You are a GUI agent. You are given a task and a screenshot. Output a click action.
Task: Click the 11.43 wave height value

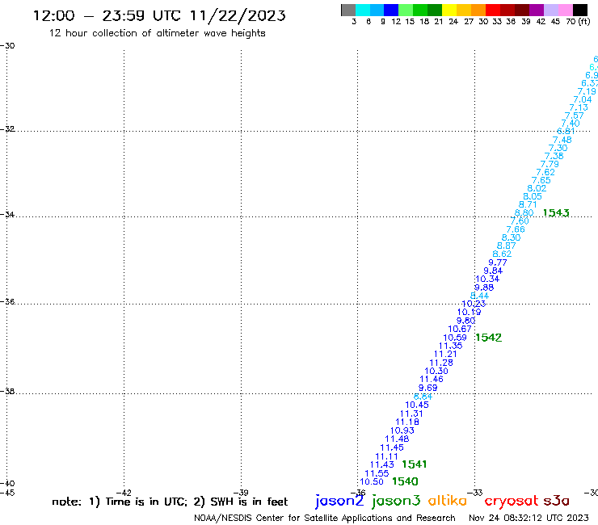[381, 464]
